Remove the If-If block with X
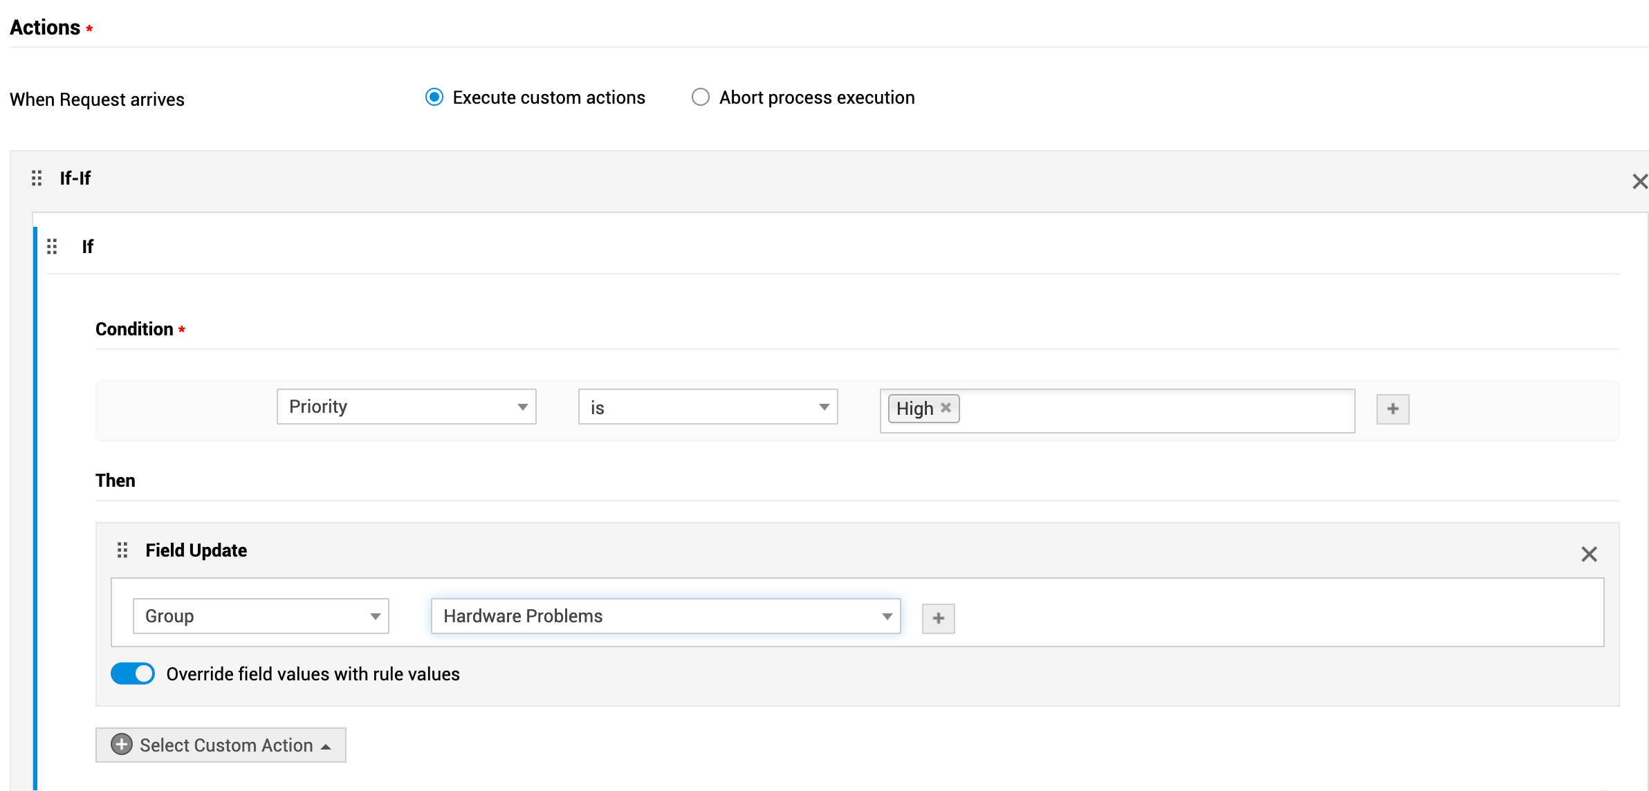 point(1639,182)
